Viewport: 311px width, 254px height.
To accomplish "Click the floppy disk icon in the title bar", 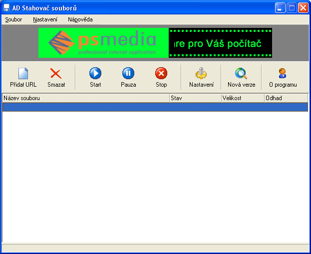I will click(6, 8).
